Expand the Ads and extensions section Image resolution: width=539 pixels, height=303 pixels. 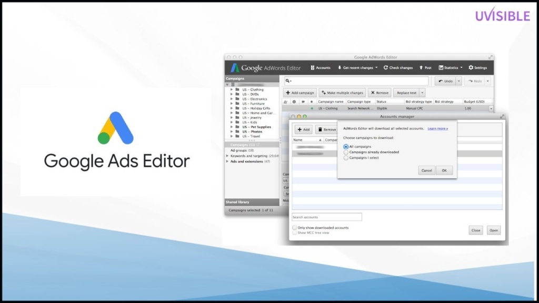(227, 161)
